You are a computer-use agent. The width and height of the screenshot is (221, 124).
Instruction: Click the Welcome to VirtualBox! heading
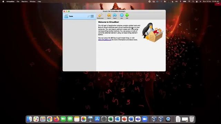[x=108, y=22]
